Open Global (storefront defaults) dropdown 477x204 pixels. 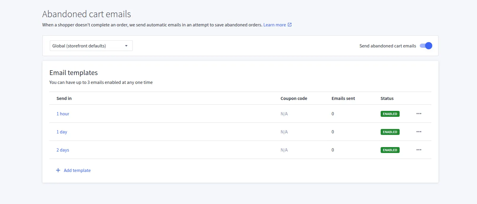click(x=91, y=46)
